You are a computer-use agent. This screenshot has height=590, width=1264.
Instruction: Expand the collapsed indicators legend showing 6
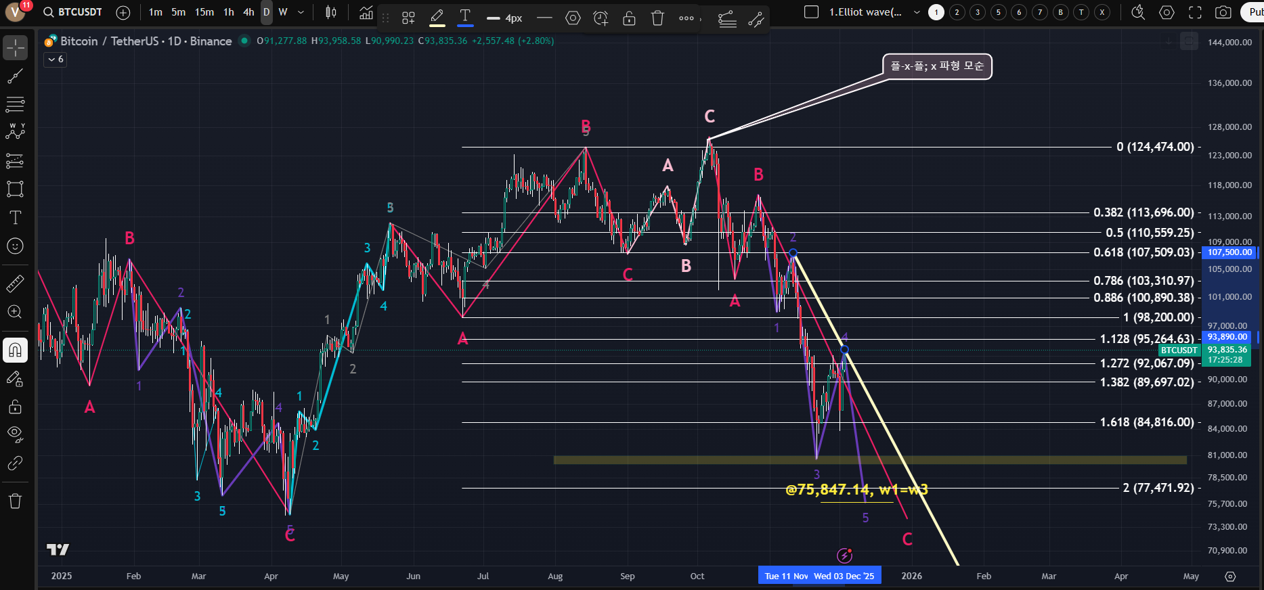pos(56,60)
